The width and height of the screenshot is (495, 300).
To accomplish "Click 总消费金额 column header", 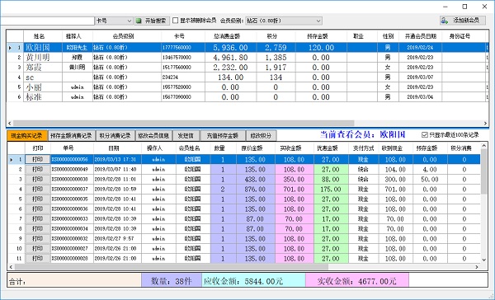I will (231, 36).
